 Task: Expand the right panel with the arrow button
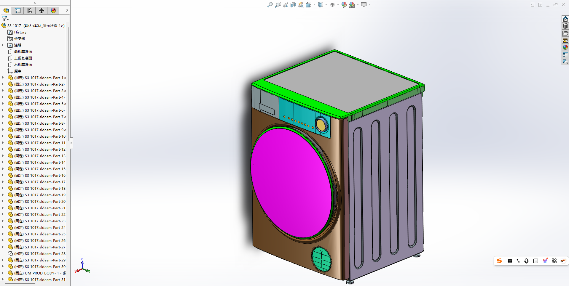pos(540,5)
